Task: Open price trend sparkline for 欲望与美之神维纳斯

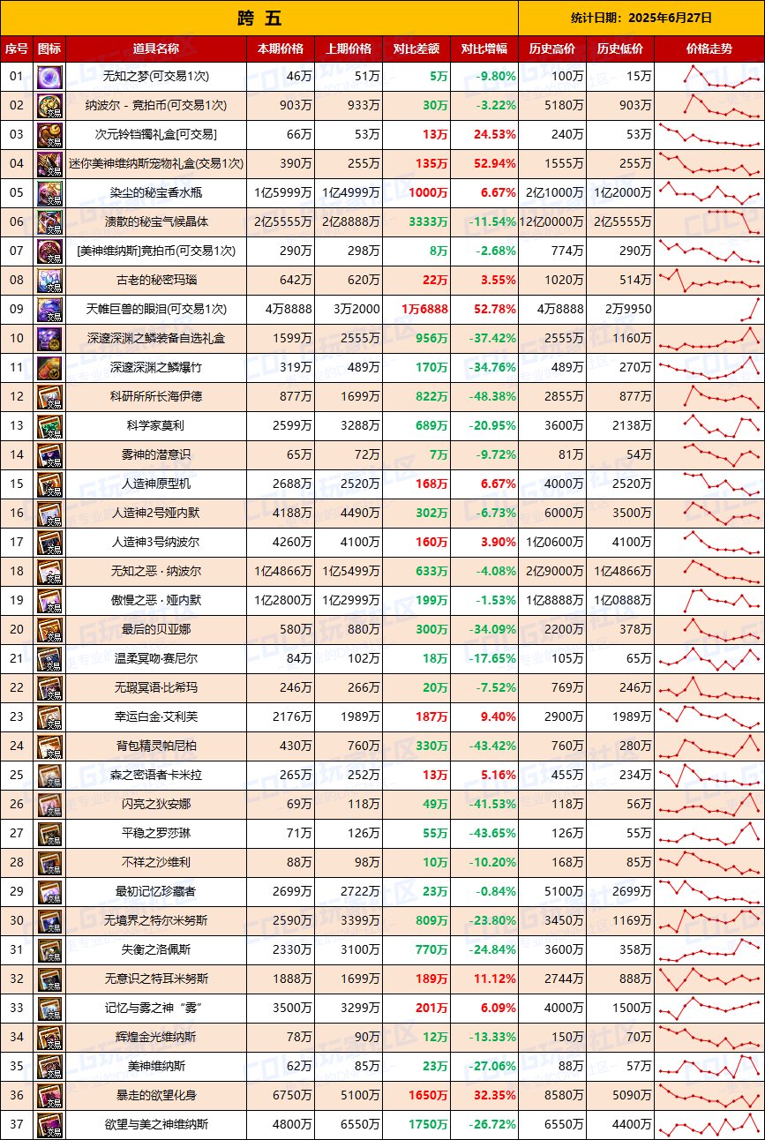Action: click(709, 1125)
